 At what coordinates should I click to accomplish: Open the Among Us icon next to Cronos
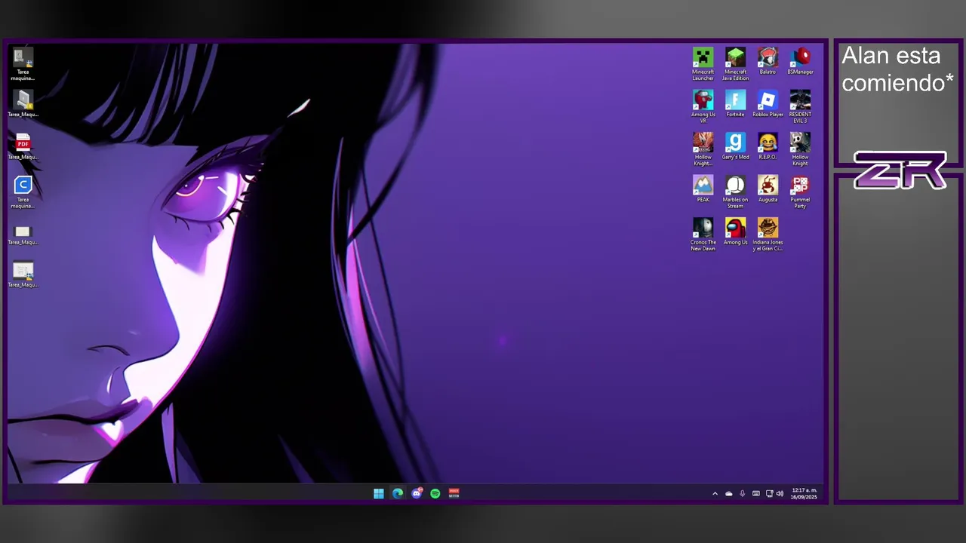coord(735,232)
